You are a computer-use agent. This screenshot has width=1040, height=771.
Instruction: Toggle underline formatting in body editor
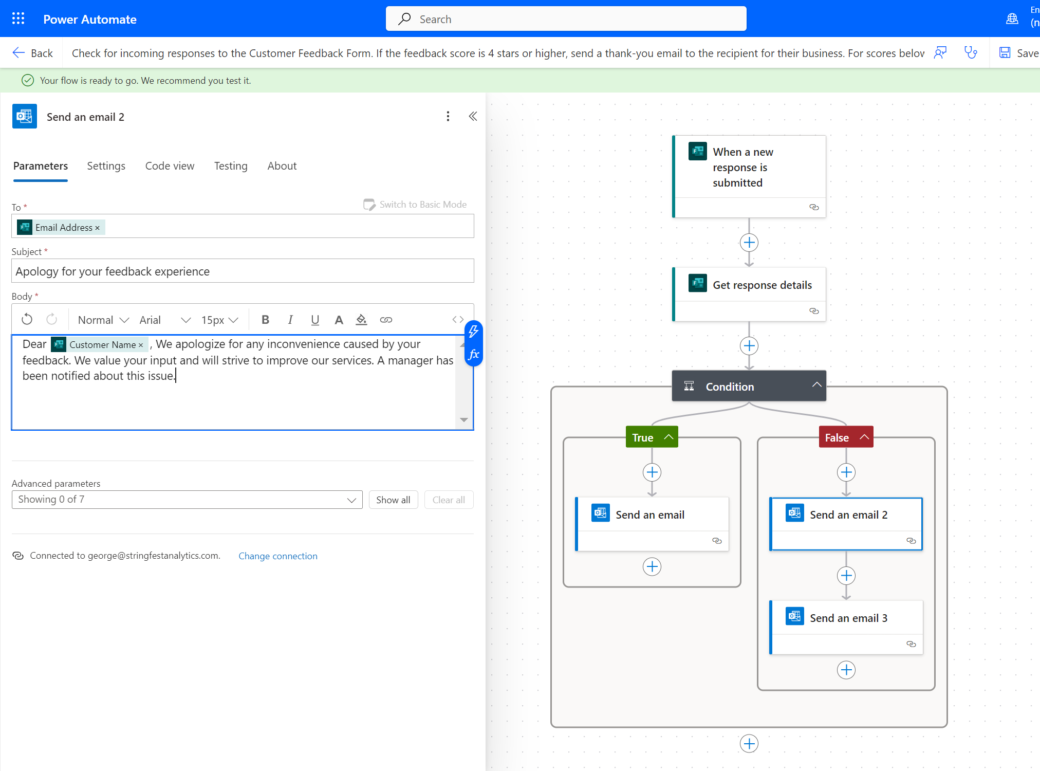(x=315, y=320)
